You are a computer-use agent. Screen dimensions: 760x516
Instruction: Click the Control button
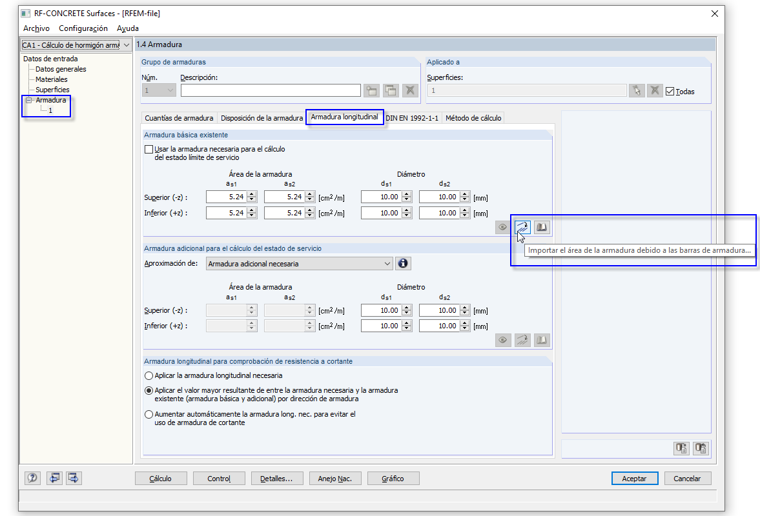click(x=219, y=478)
